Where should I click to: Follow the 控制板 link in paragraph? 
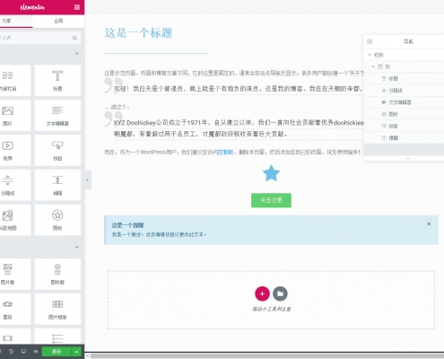(225, 153)
